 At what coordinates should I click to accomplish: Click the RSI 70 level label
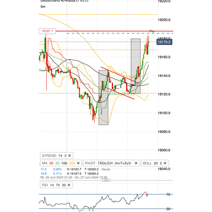pyautogui.click(x=168, y=195)
